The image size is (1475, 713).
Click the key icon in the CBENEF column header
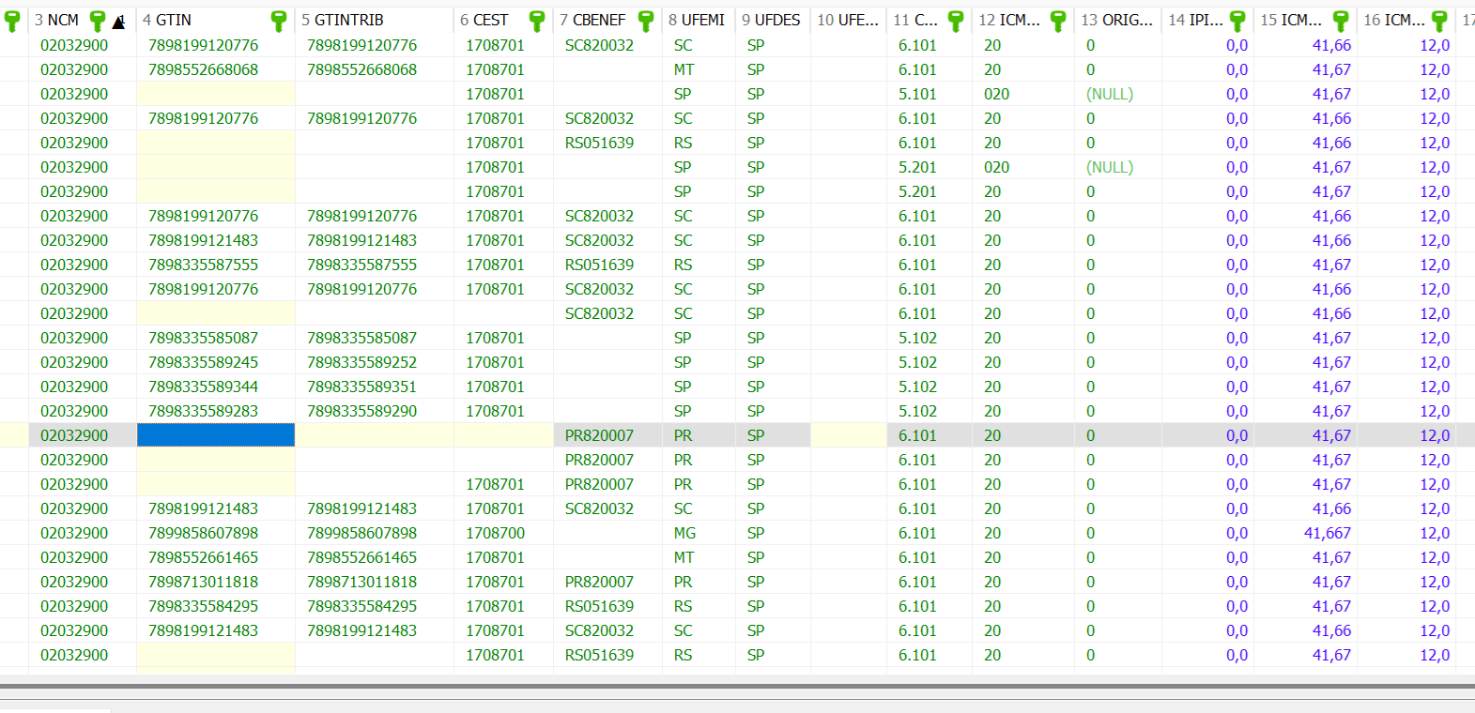pos(646,21)
